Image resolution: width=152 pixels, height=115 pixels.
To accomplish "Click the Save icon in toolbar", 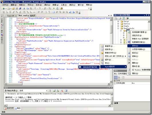I will click(x=17, y=9).
